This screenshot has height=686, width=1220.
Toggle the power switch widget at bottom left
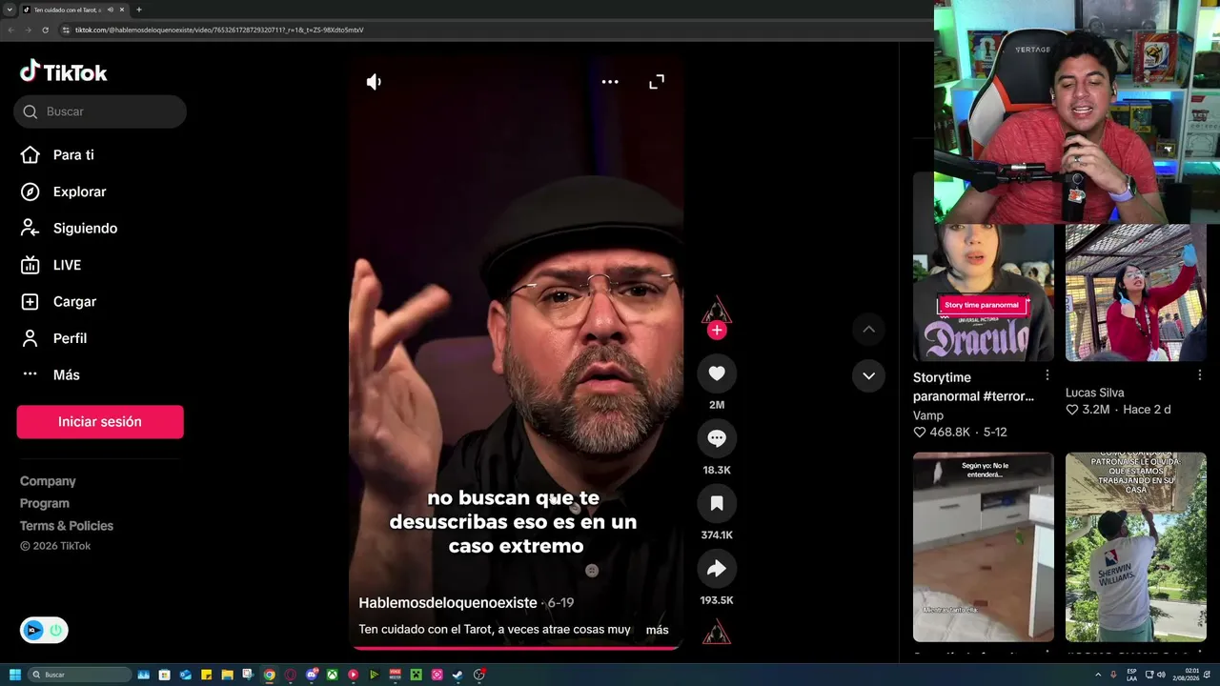coord(55,630)
